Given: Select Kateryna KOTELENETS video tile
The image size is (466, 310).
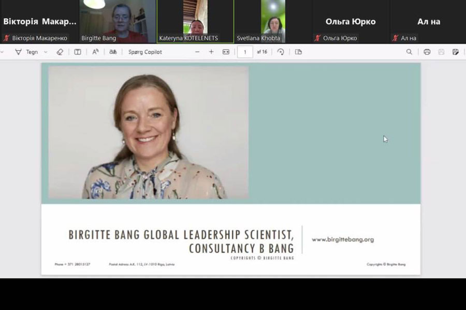Looking at the screenshot, I should pyautogui.click(x=195, y=21).
